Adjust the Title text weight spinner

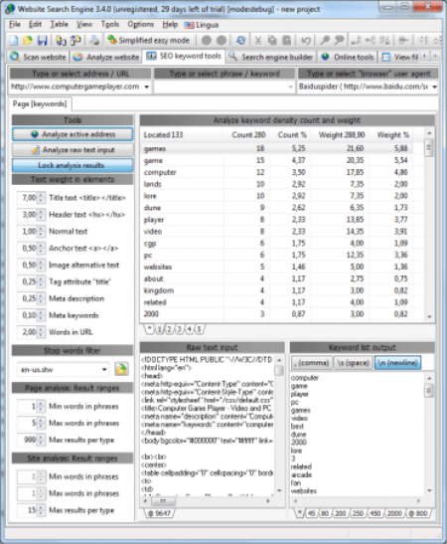[41, 198]
